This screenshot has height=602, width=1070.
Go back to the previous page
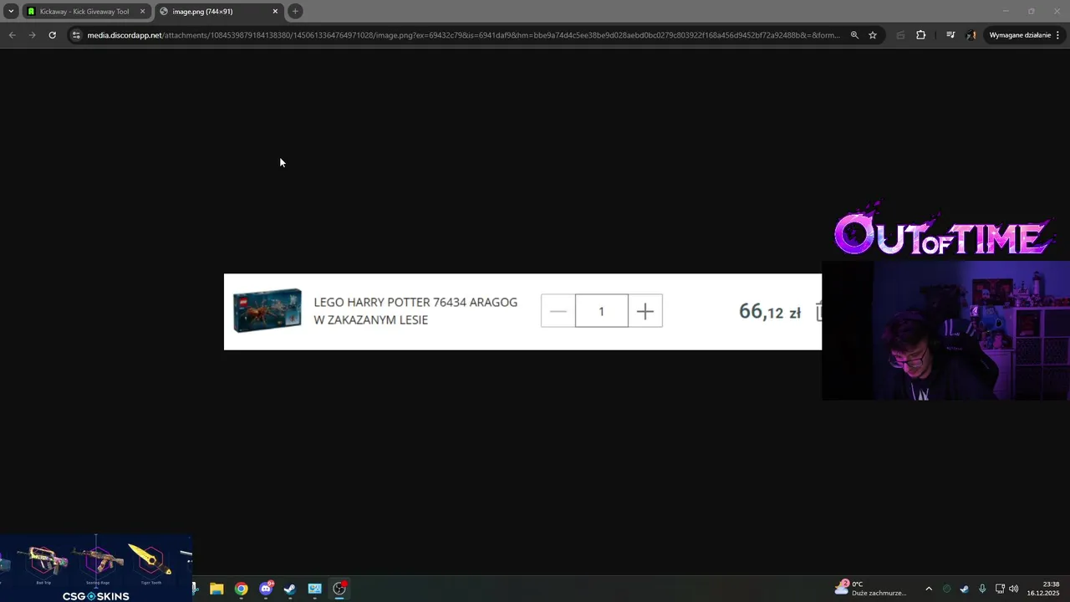[x=12, y=35]
